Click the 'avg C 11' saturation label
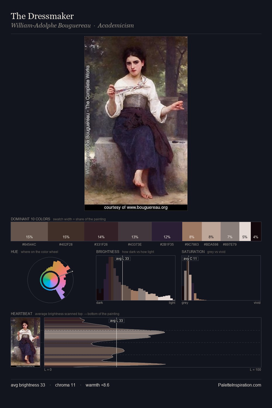Image resolution: width=272 pixels, height=408 pixels. [x=190, y=259]
